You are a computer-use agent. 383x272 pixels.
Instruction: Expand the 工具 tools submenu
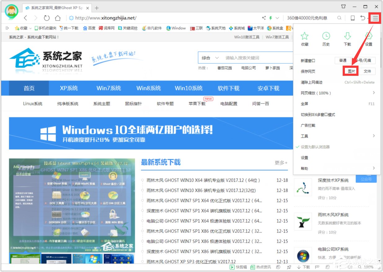tap(304, 136)
